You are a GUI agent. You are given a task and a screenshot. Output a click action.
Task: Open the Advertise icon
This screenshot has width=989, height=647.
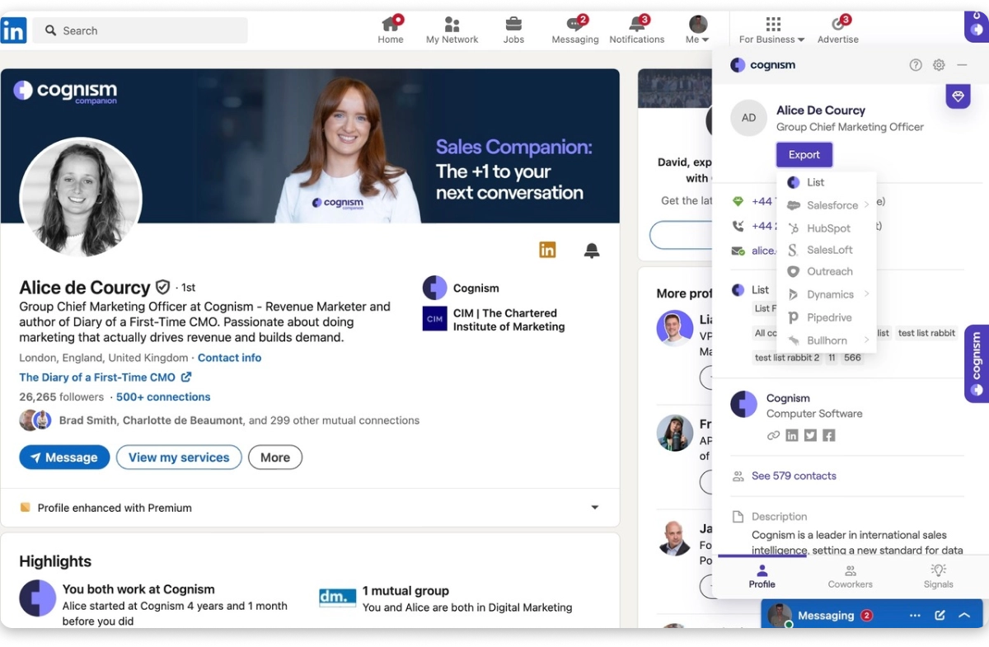(838, 30)
